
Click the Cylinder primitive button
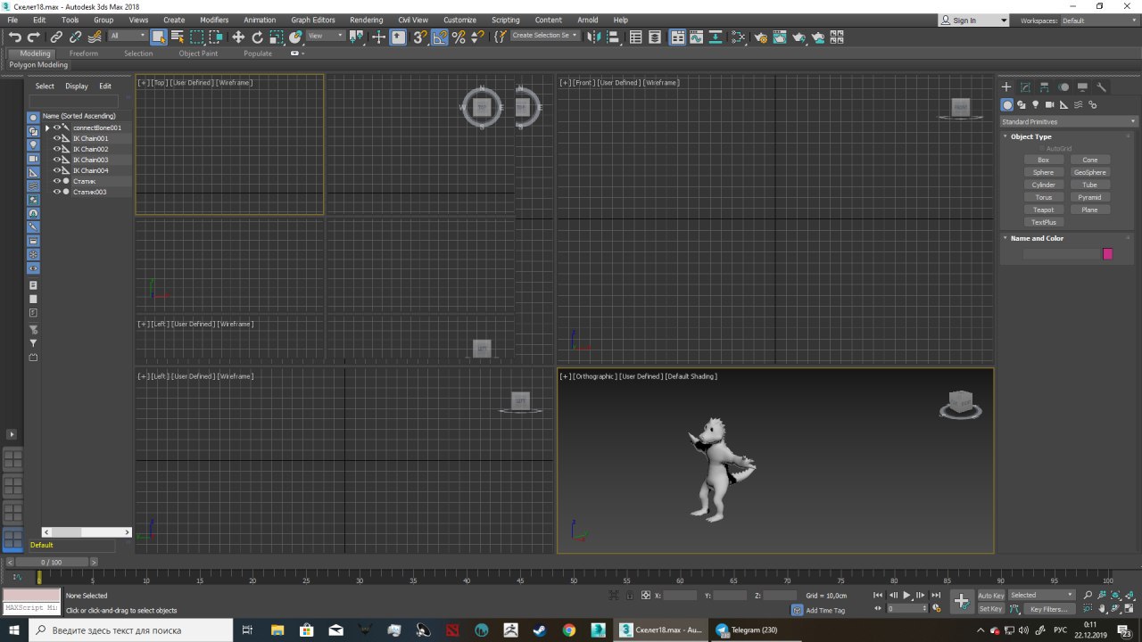(1043, 185)
